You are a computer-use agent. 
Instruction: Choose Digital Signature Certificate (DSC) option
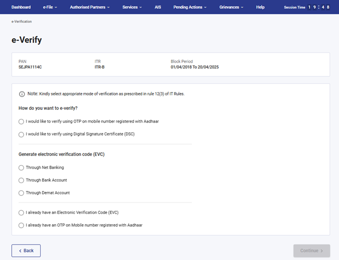point(21,134)
